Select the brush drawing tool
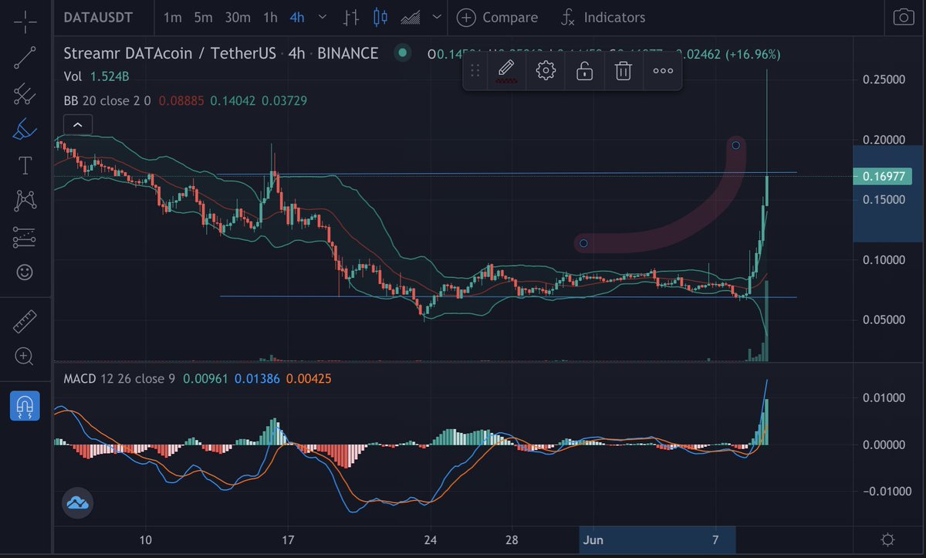926x558 pixels. coord(25,130)
